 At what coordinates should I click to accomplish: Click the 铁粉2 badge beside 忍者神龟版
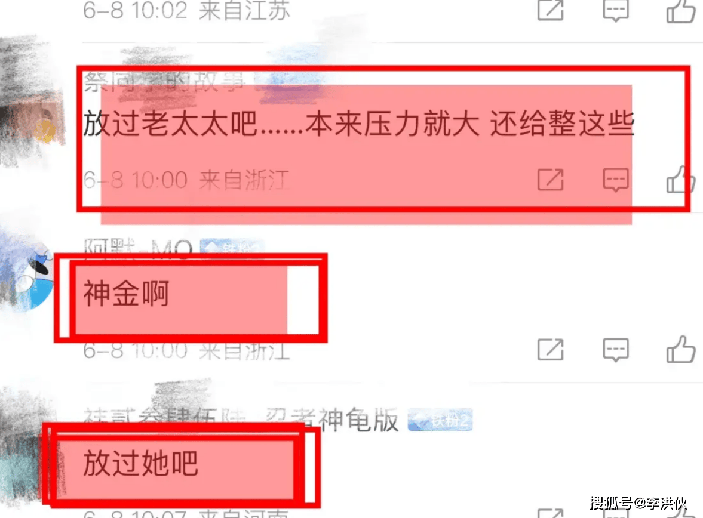click(x=440, y=420)
